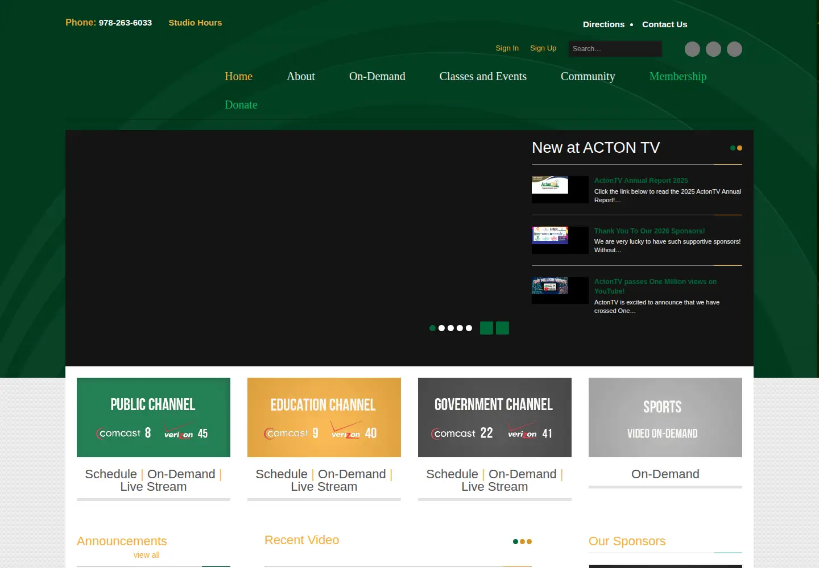Go to the Membership page

(x=678, y=76)
